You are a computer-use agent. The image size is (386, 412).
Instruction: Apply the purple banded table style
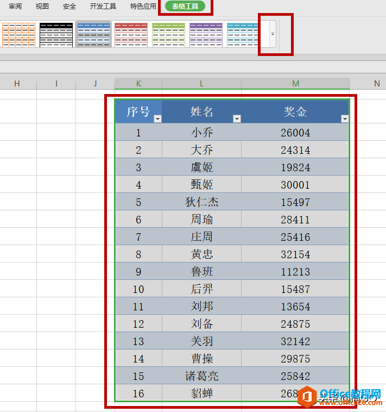[x=206, y=35]
